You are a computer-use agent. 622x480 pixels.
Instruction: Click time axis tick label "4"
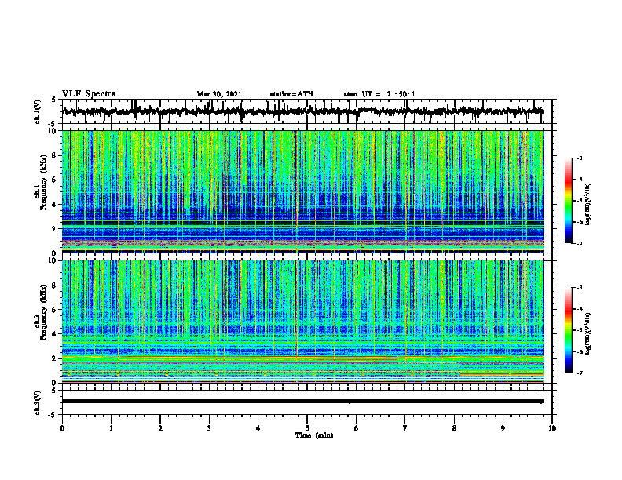point(258,428)
